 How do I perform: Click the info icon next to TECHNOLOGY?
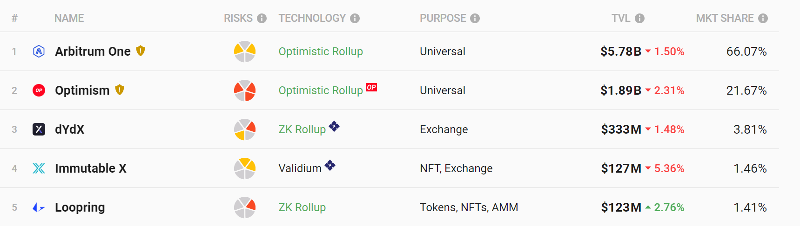pyautogui.click(x=355, y=18)
